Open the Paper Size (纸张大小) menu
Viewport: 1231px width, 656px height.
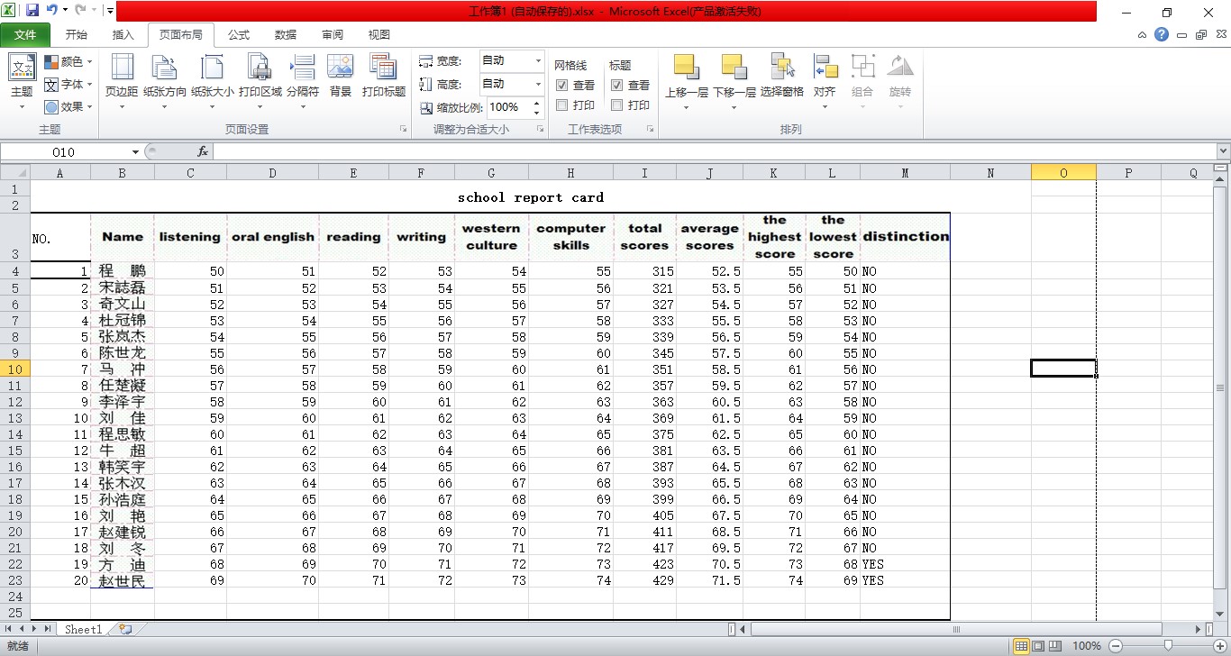click(x=213, y=81)
